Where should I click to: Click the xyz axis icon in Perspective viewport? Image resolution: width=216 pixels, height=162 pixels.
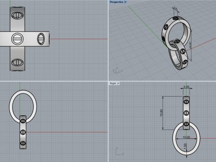click(x=117, y=70)
